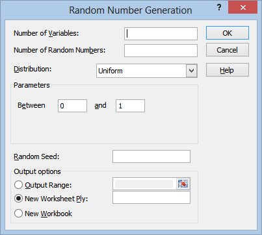Click the Random Seed input box
Screen dimensions: 262x235
[151, 156]
